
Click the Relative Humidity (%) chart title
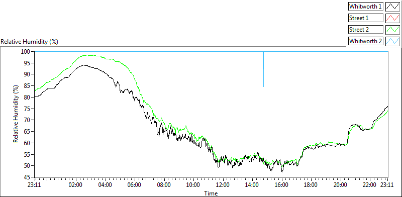[30, 42]
